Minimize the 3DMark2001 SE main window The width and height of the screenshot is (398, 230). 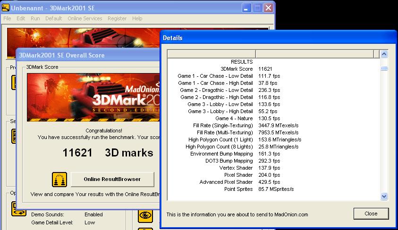[x=246, y=8]
